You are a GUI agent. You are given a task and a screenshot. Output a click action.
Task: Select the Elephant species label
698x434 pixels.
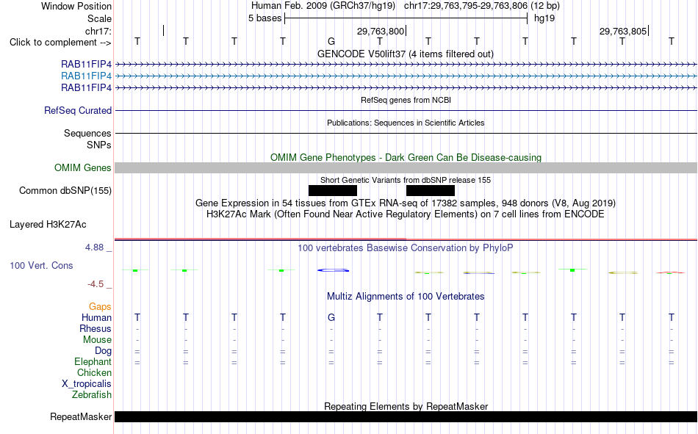[93, 361]
